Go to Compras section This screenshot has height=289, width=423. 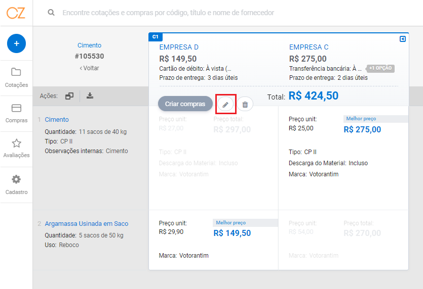point(16,114)
